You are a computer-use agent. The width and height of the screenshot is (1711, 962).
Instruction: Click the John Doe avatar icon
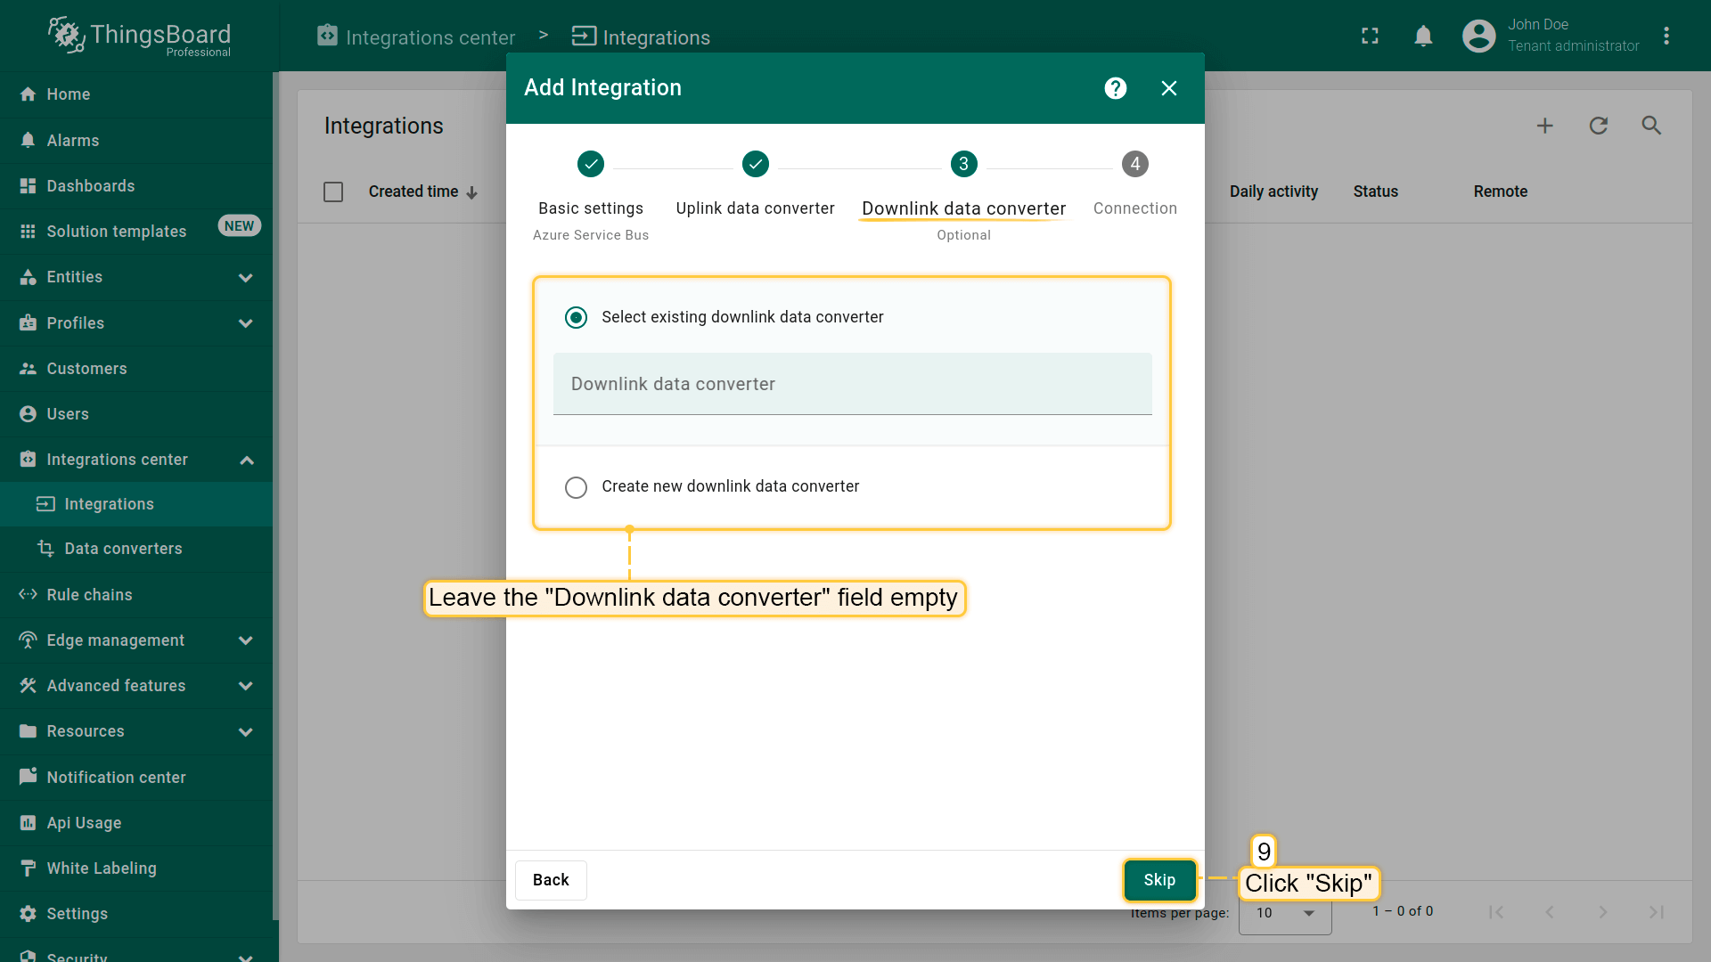pos(1478,36)
